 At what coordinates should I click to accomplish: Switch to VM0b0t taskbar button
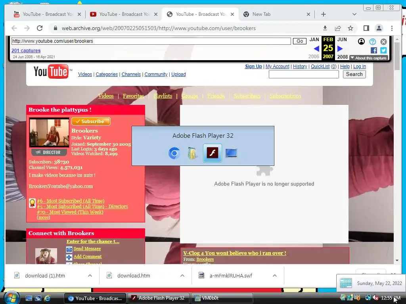222,298
